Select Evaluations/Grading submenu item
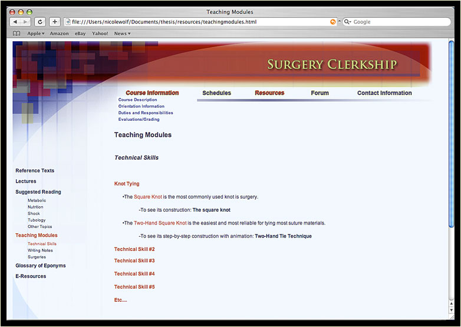 point(139,119)
